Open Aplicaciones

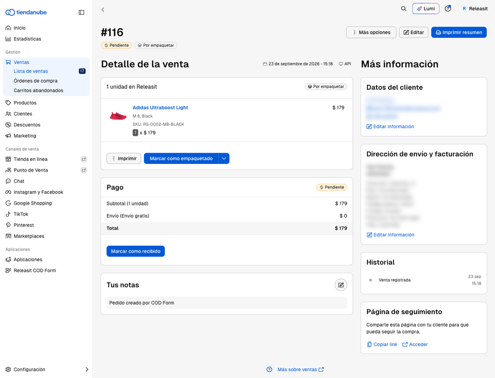point(28,260)
